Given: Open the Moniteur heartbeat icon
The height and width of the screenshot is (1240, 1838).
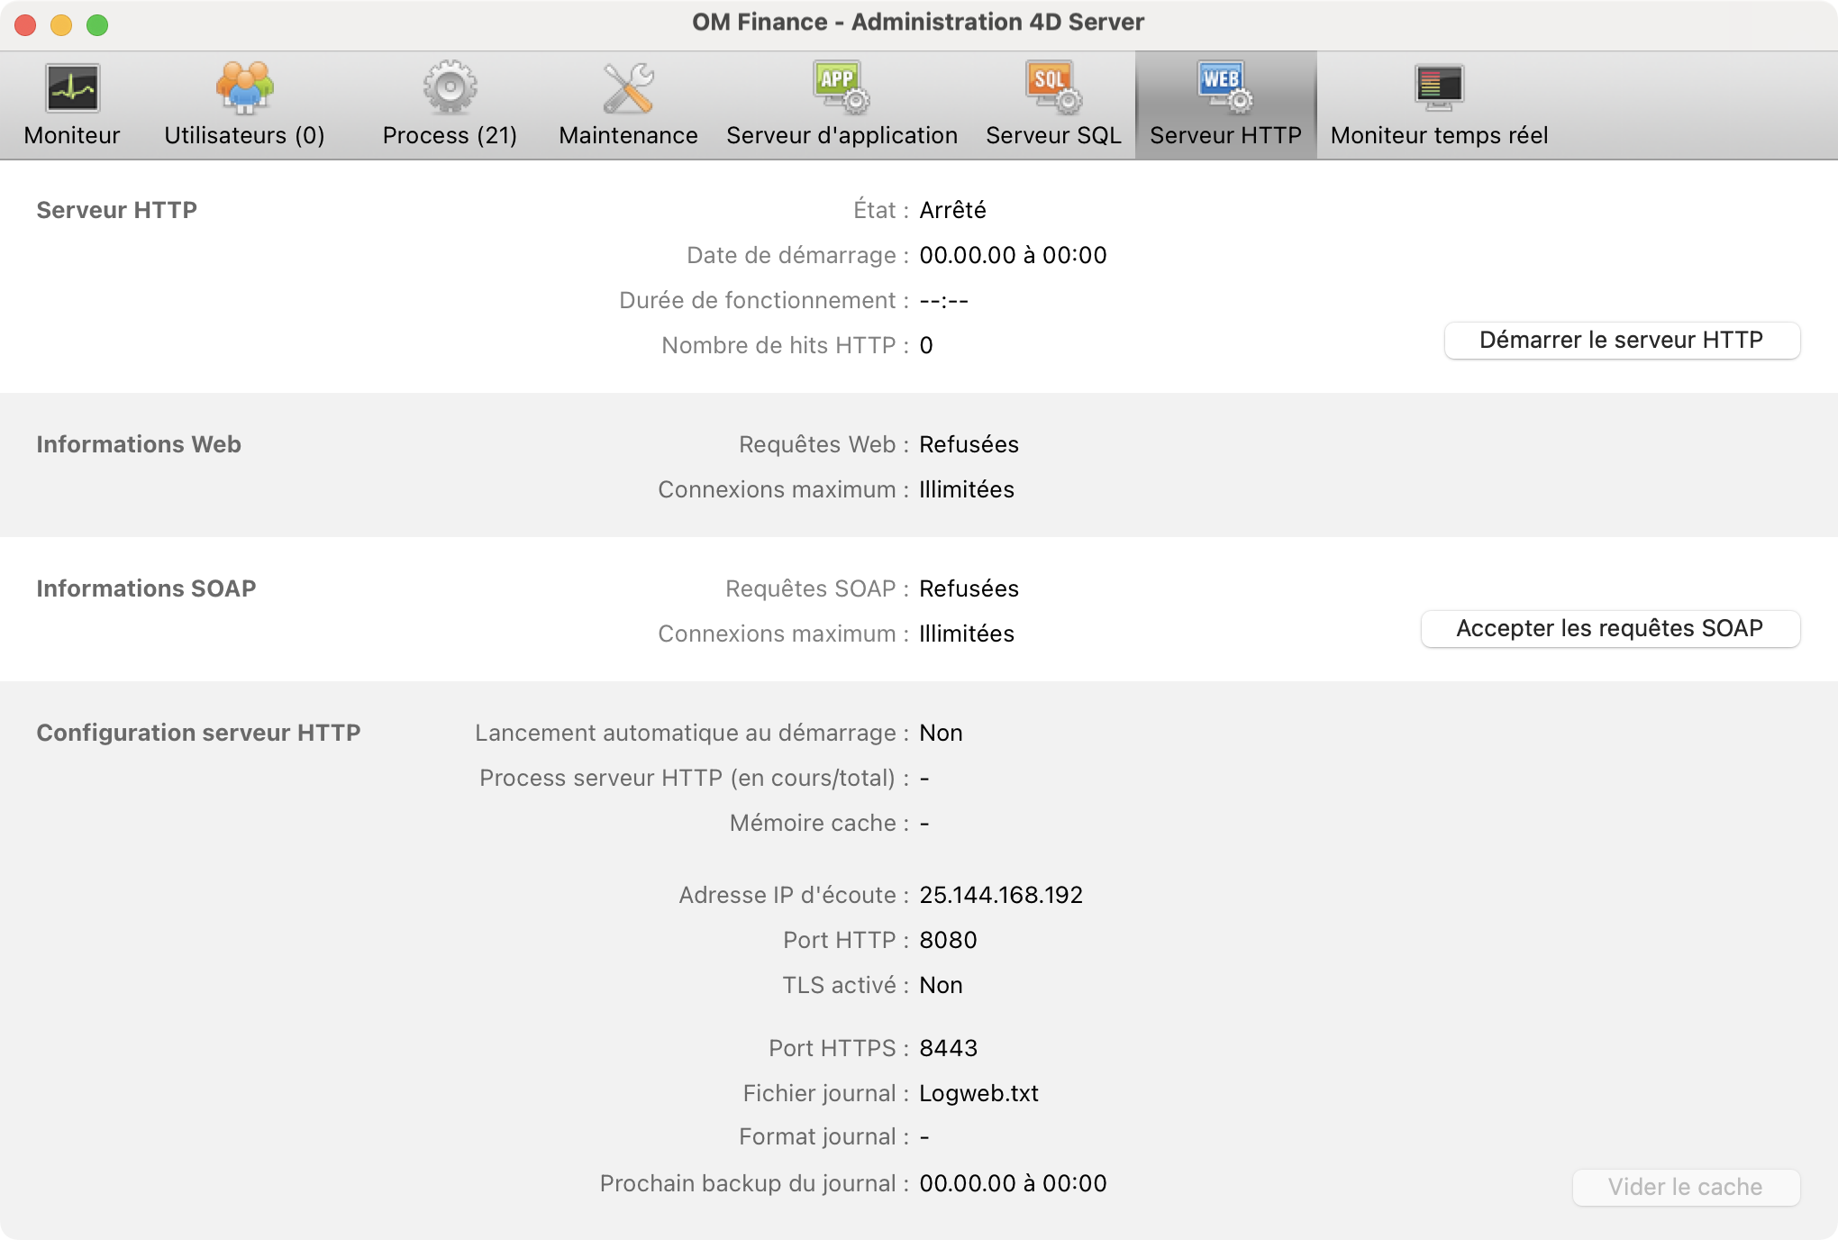Looking at the screenshot, I should tap(72, 88).
